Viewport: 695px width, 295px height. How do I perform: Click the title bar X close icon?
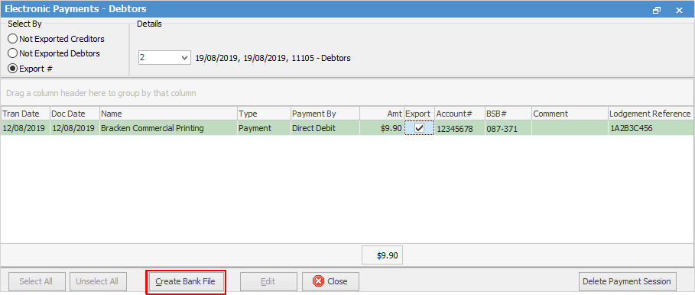pyautogui.click(x=679, y=10)
